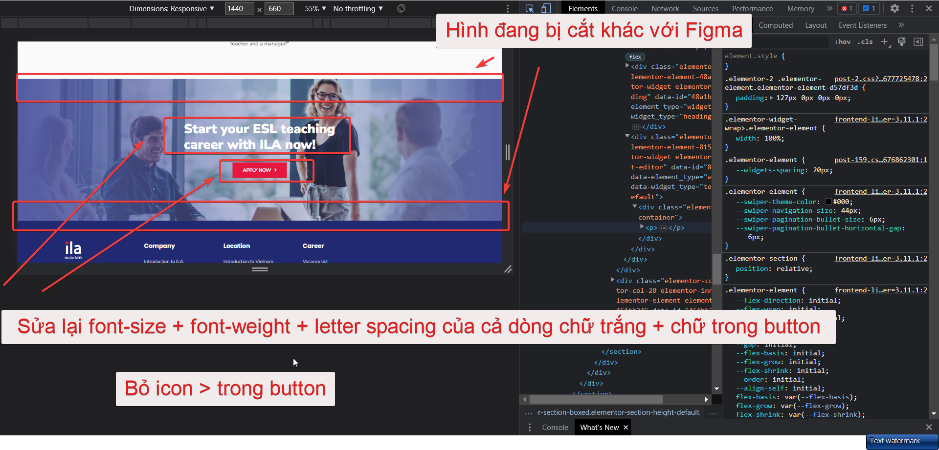Viewport: 939px width, 450px height.
Task: Open the post-2.css source link
Action: [880, 79]
